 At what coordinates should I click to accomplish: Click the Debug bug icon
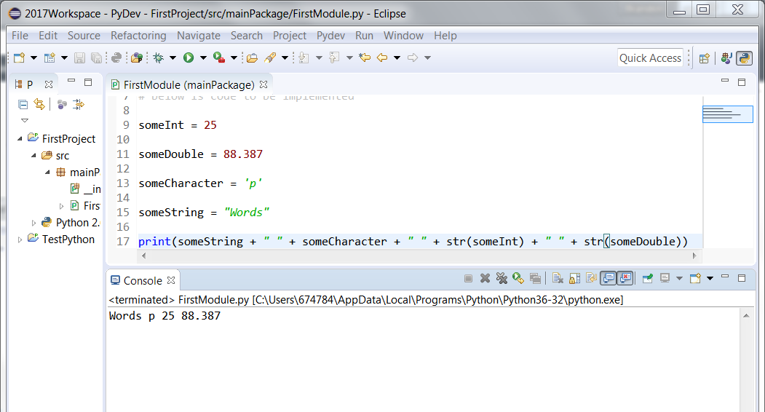click(x=158, y=58)
